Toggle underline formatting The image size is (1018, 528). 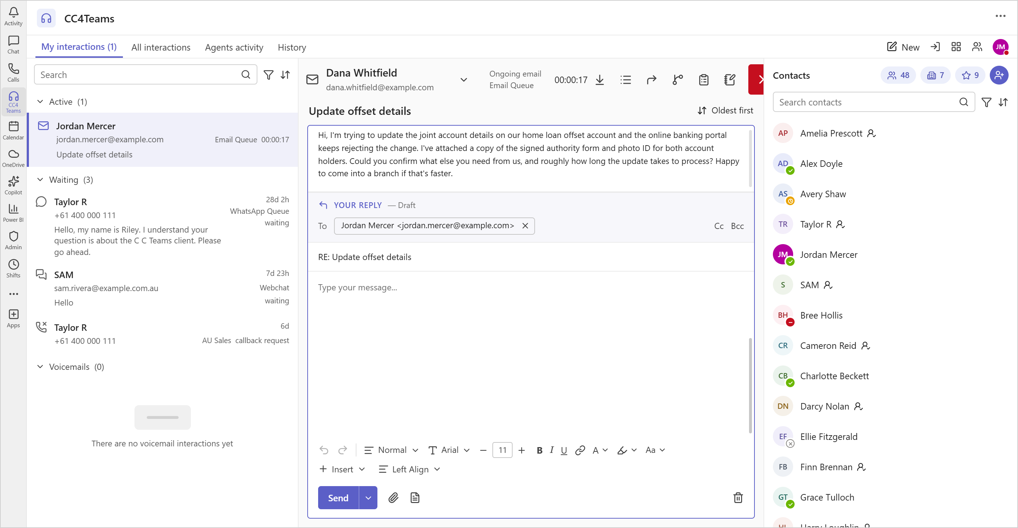tap(564, 450)
